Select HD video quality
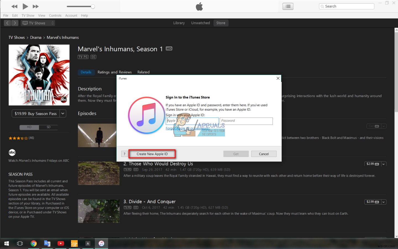Screen dimensions: 398x249 coord(29,127)
